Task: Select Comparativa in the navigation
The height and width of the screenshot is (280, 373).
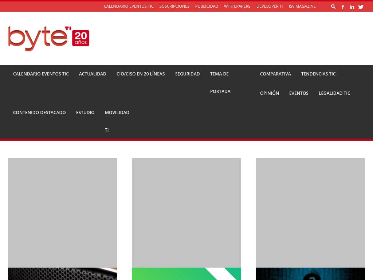Action: pyautogui.click(x=275, y=74)
